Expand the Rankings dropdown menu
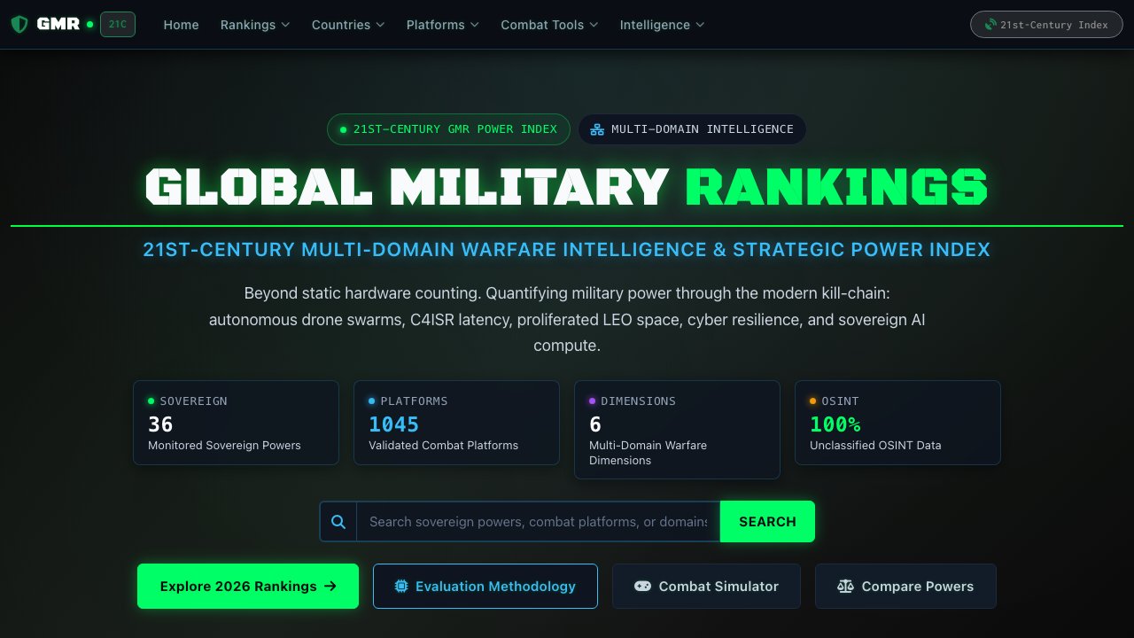1134x638 pixels. (255, 25)
